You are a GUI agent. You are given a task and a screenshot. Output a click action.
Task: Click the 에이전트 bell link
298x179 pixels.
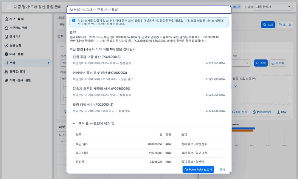coord(240,112)
